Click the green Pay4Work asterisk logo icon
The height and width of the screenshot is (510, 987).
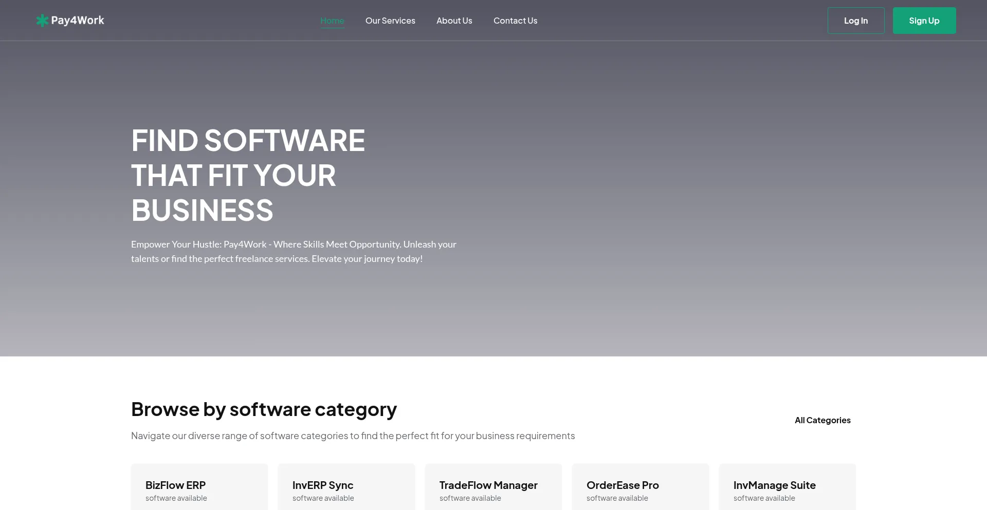pos(42,21)
